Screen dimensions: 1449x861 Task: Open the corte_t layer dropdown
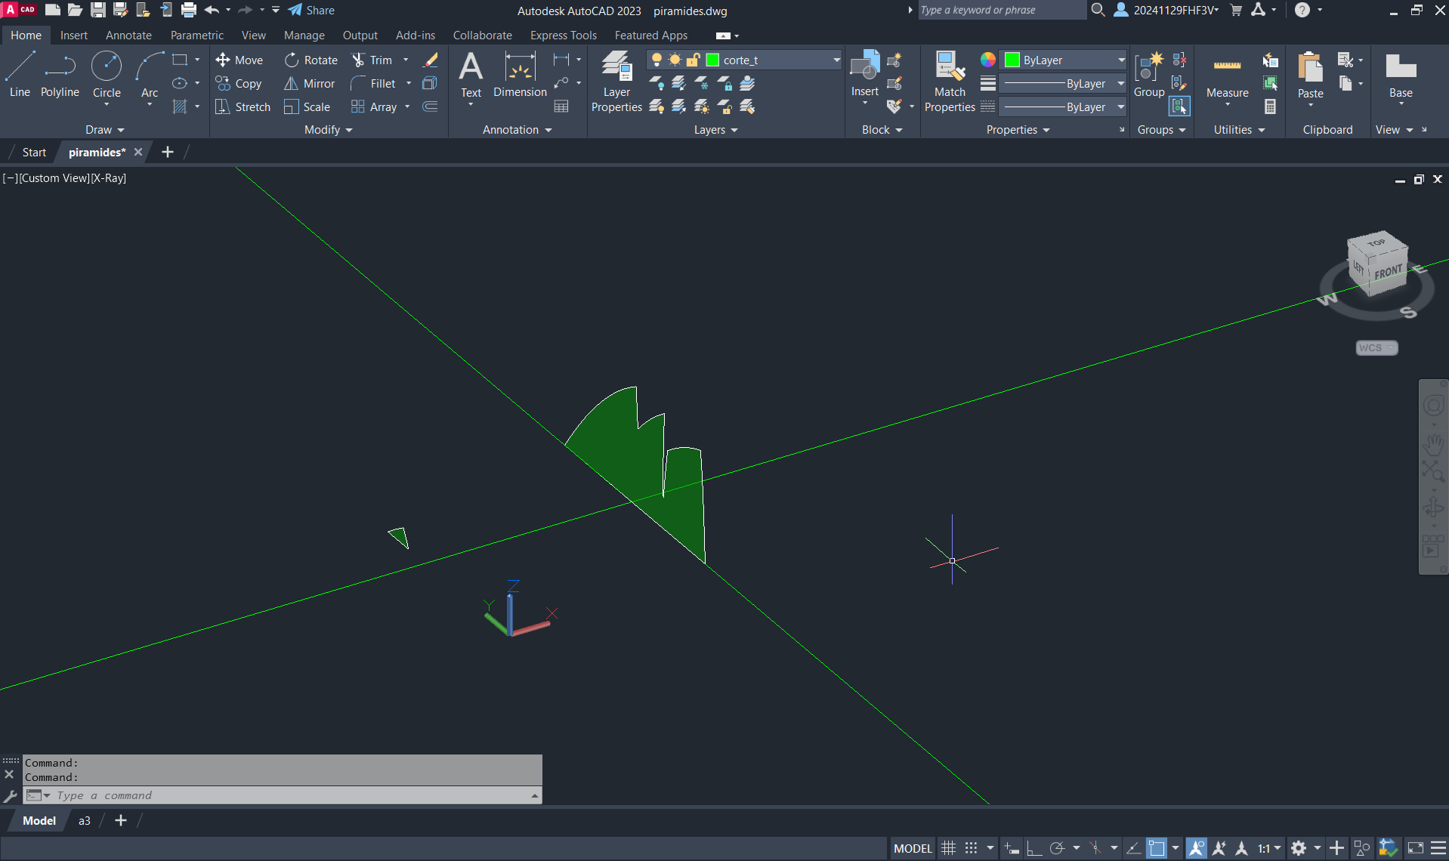click(836, 60)
